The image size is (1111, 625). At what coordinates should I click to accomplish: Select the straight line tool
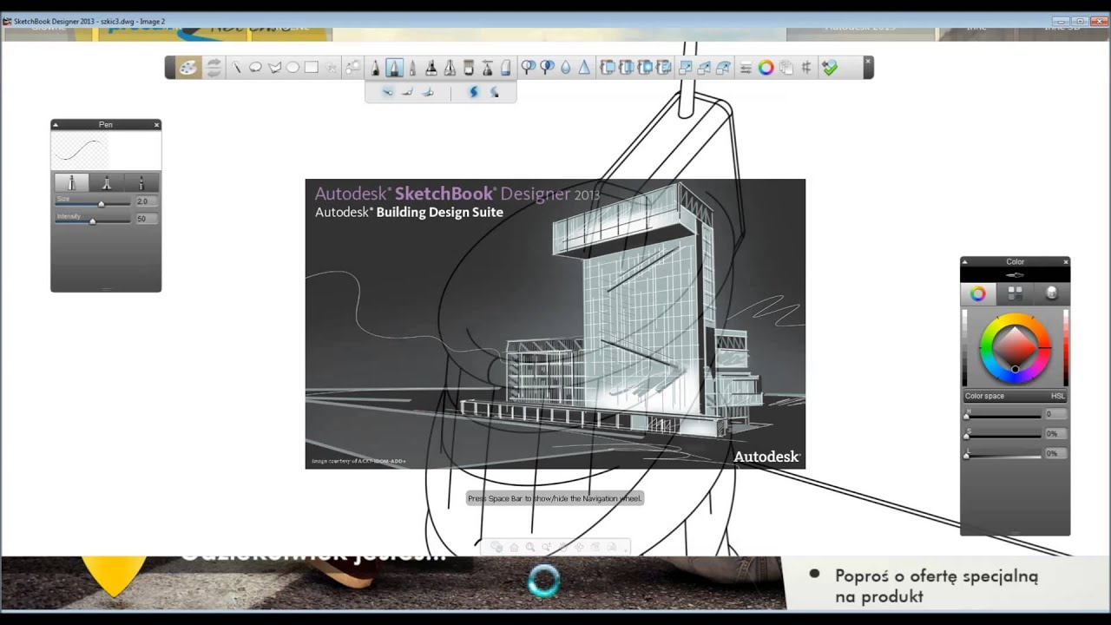pos(236,68)
